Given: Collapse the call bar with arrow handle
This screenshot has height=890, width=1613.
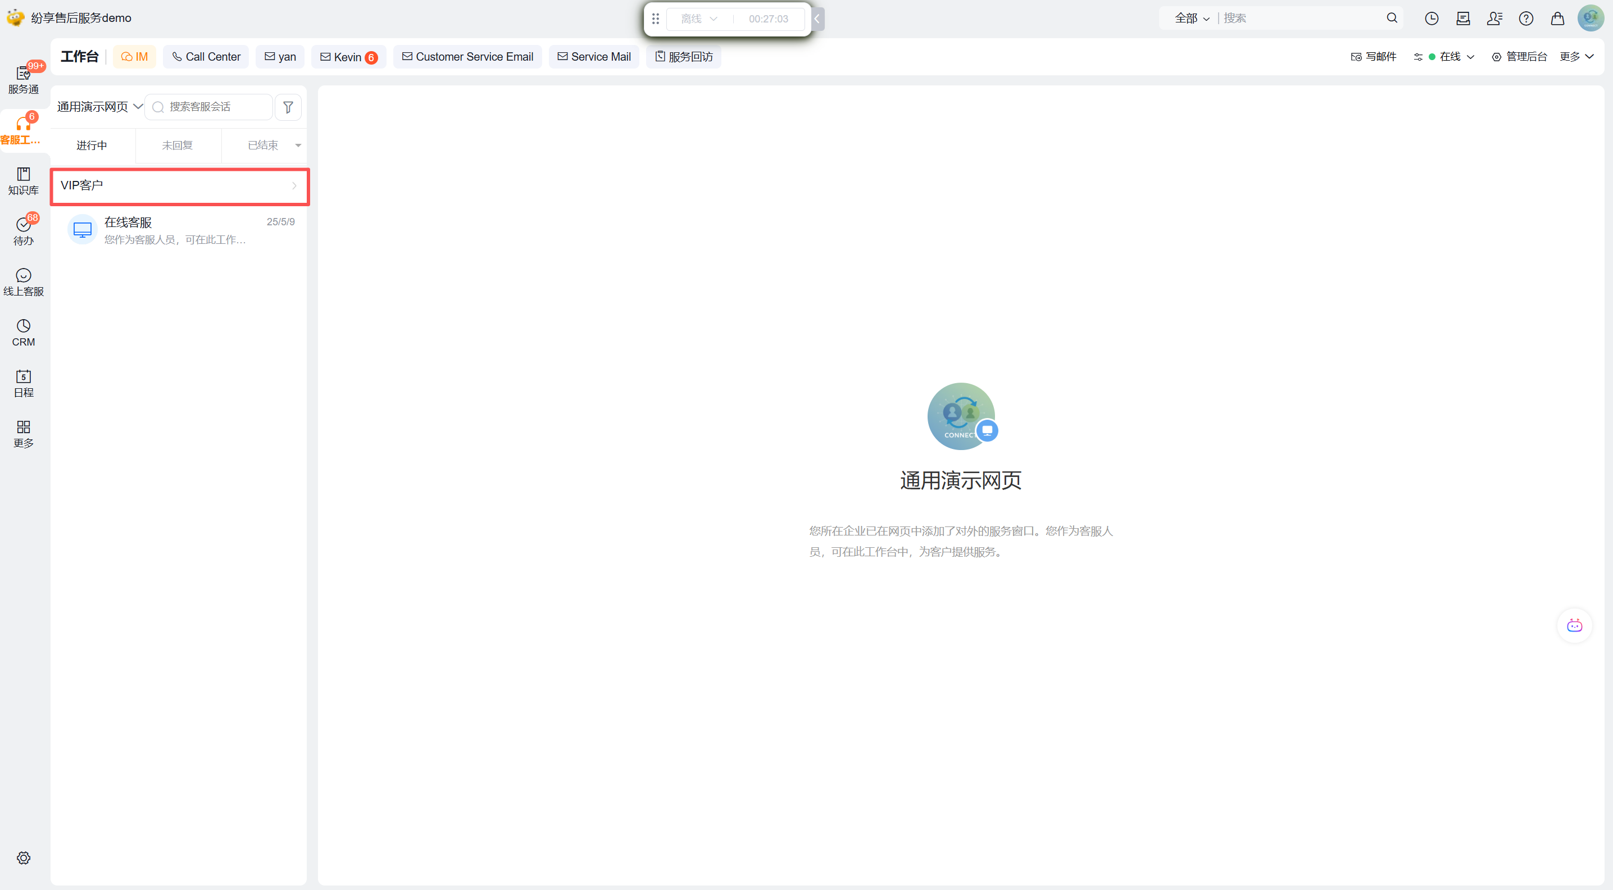Looking at the screenshot, I should coord(817,19).
